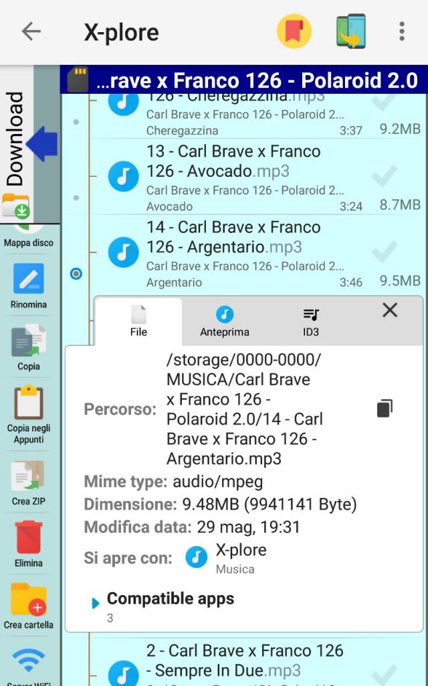Screen dimensions: 428x686
Task: Tap the 9.2MB size of Cheregazzina
Action: pyautogui.click(x=400, y=129)
